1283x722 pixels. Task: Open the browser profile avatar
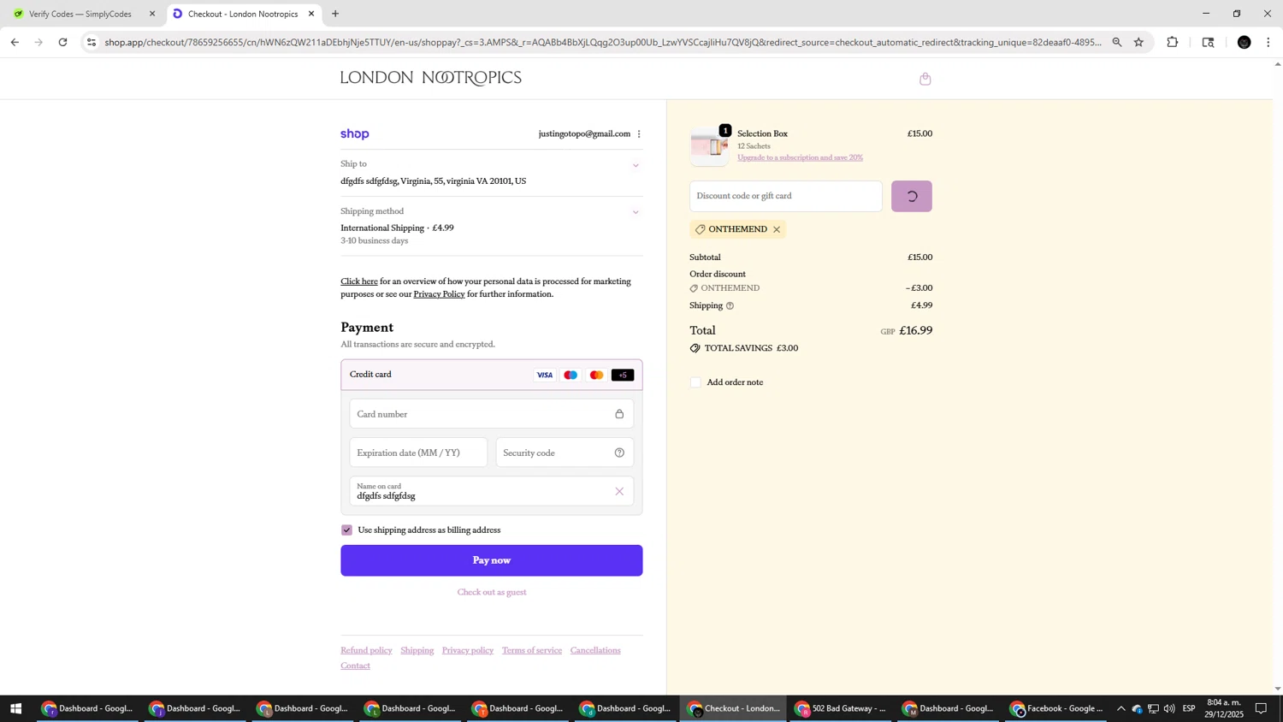tap(1245, 42)
